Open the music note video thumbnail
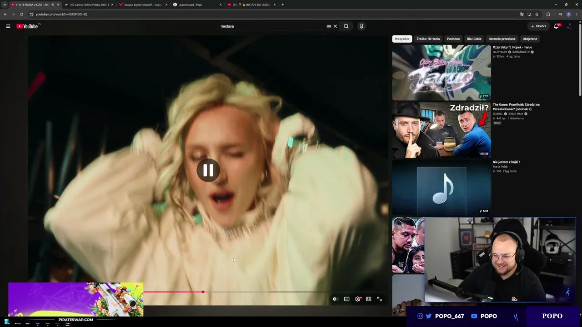The height and width of the screenshot is (327, 582). (x=442, y=187)
